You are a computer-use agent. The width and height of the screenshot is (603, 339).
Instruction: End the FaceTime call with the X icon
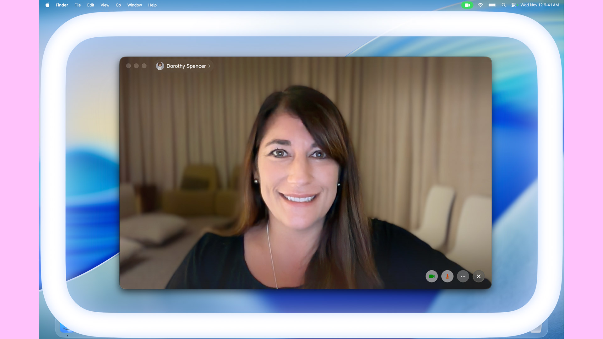[479, 276]
